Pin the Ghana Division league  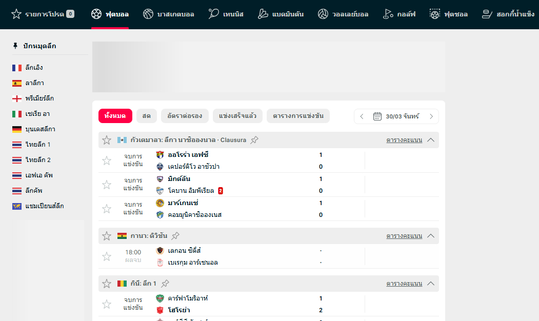(x=175, y=236)
